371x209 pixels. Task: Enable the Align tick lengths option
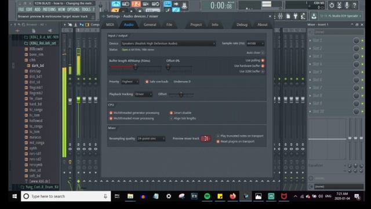(x=172, y=118)
